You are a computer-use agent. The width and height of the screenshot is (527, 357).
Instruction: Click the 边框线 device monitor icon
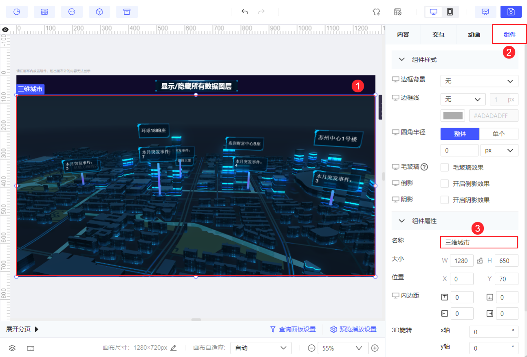click(395, 98)
